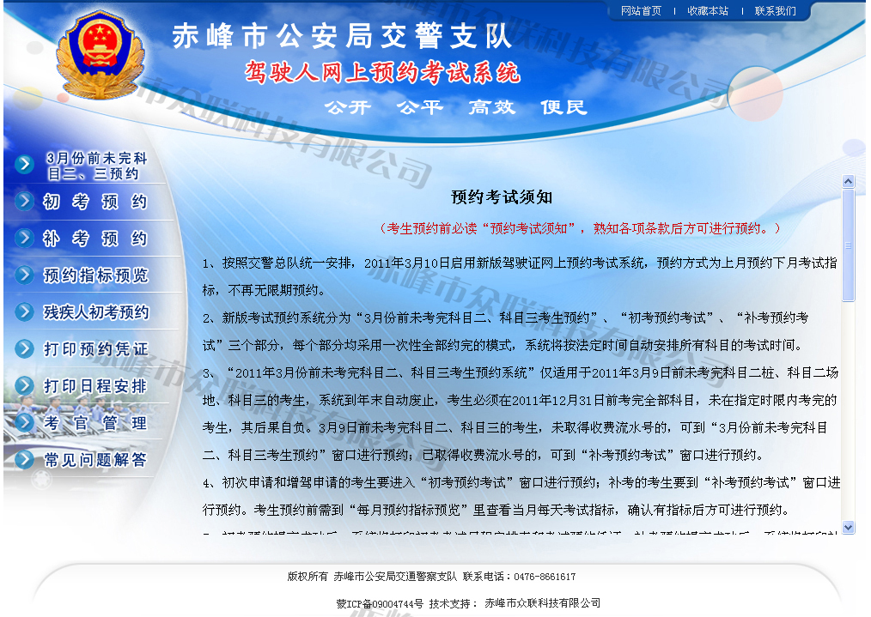
Task: Click the 收藏本站 link
Action: click(708, 11)
